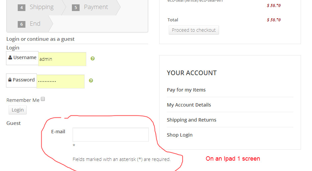The image size is (312, 171).
Task: Open the Payment checkout step
Action: [x=91, y=7]
